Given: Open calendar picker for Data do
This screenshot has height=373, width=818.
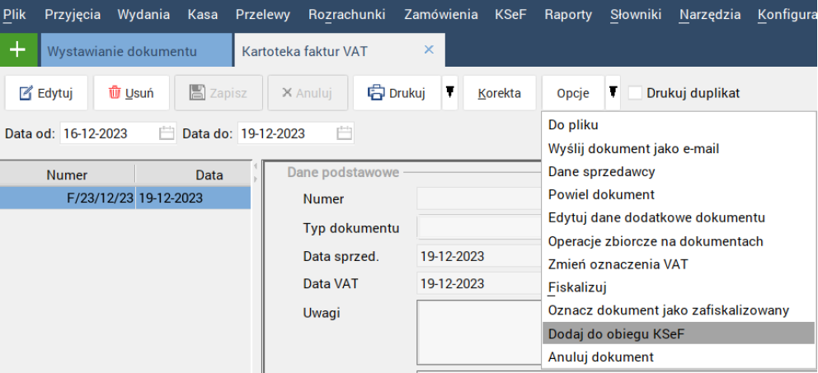Looking at the screenshot, I should (x=345, y=133).
